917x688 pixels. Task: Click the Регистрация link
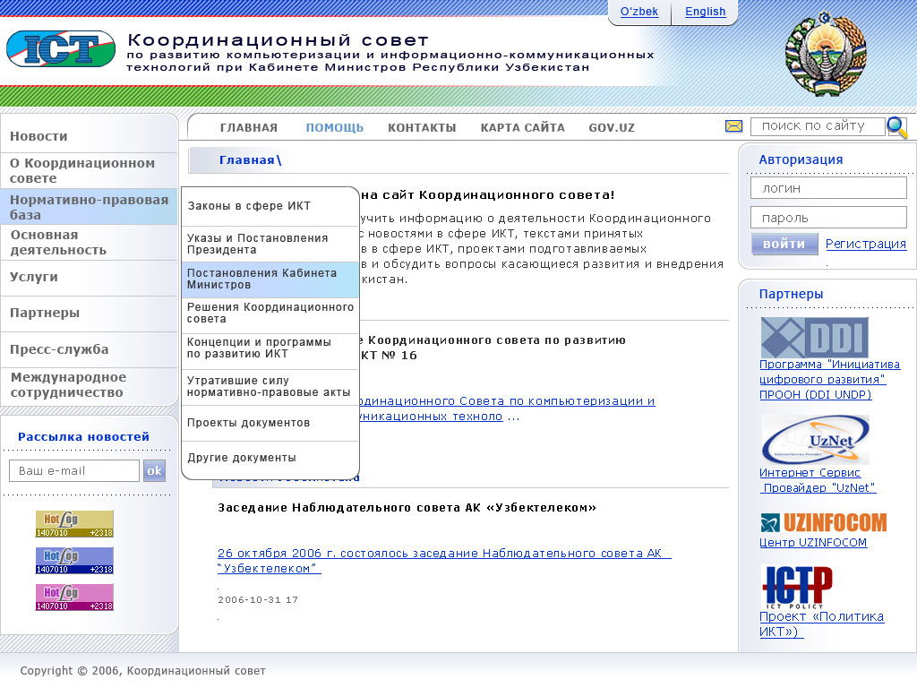(865, 244)
